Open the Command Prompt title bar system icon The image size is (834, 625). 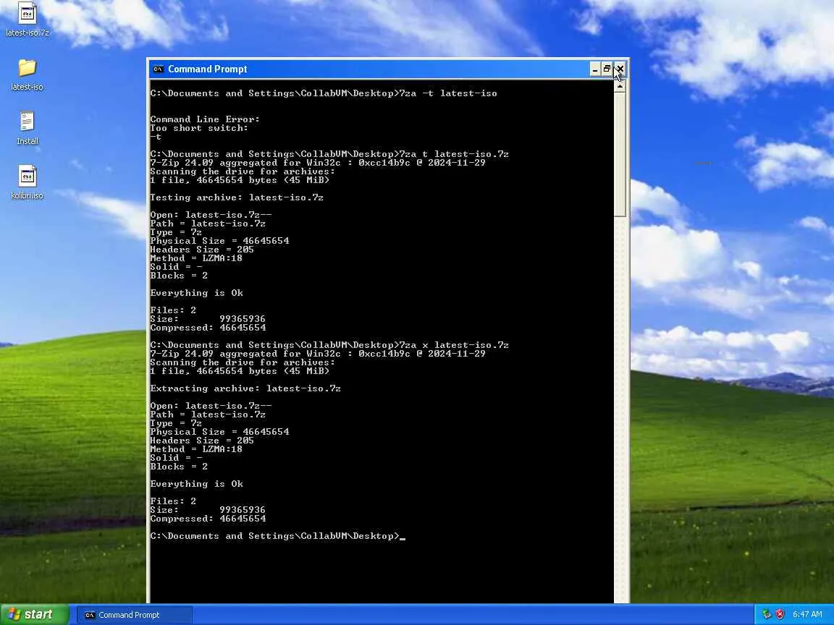[x=158, y=69]
